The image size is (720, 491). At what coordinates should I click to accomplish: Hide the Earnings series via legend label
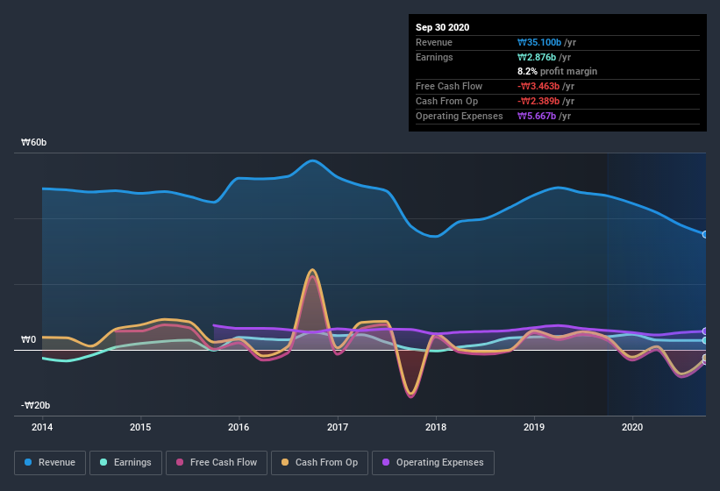click(132, 462)
